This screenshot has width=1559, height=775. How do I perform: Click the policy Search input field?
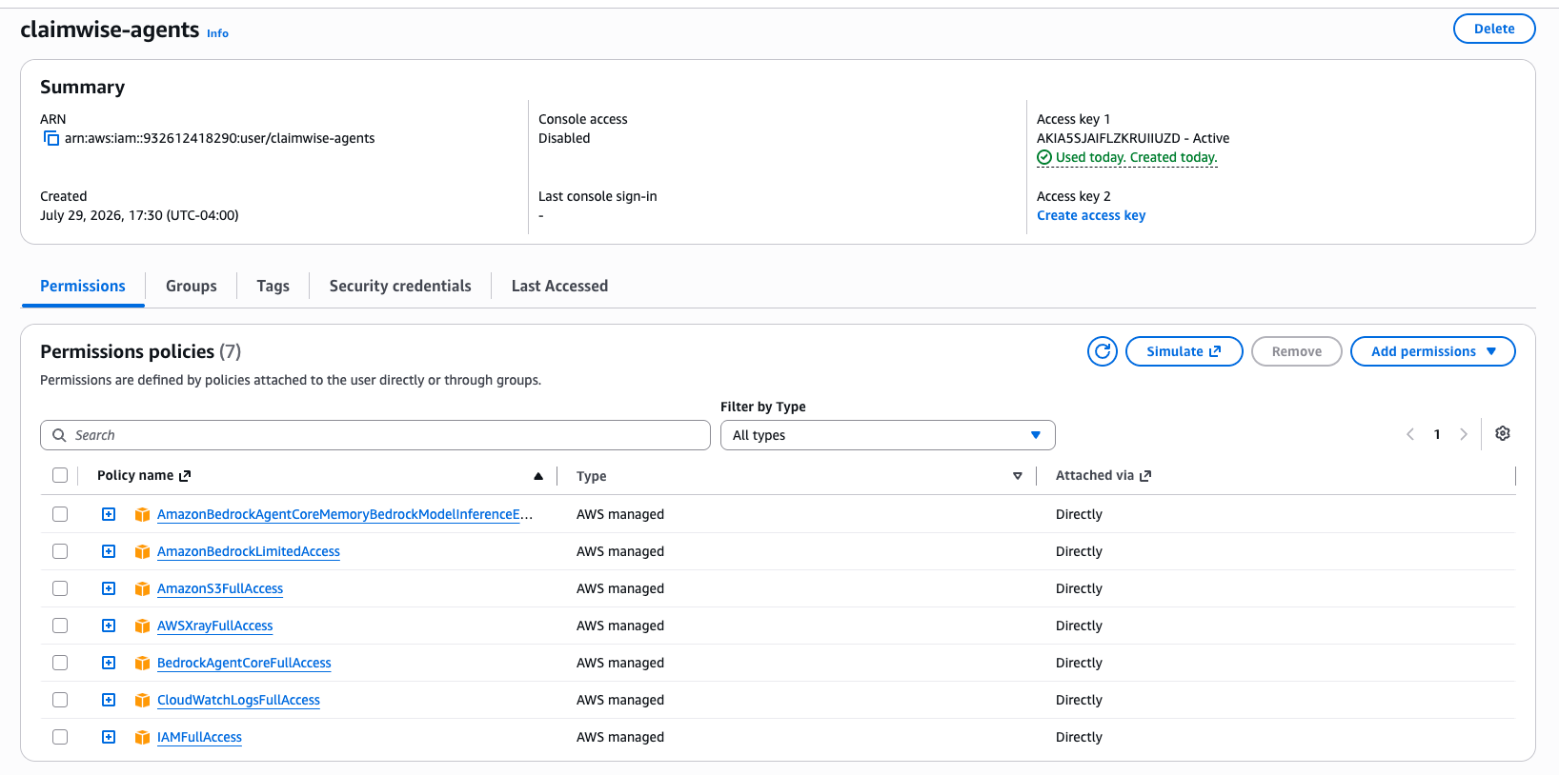[x=375, y=435]
